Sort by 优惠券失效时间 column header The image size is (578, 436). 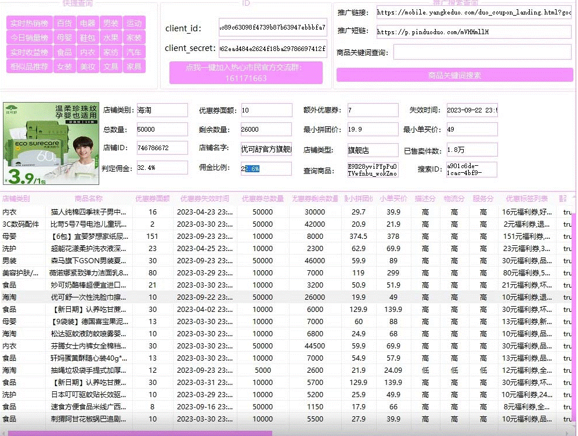pos(205,198)
